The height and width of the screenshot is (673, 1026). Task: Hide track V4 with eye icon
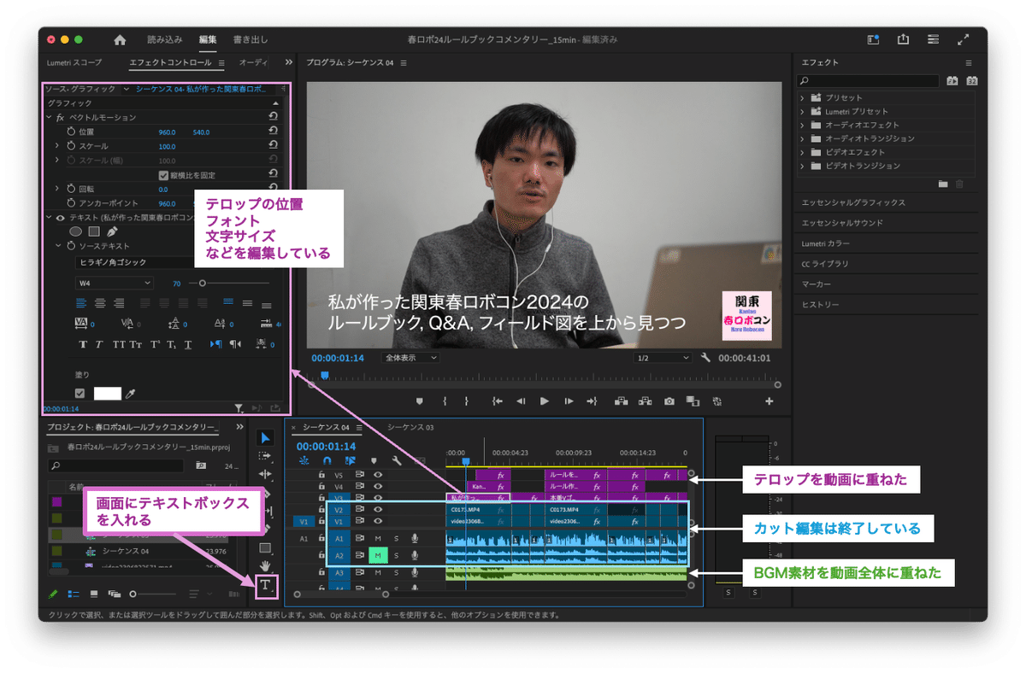coord(378,487)
